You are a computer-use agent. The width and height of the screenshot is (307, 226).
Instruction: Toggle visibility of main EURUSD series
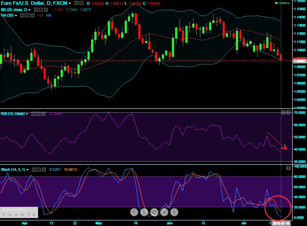pyautogui.click(x=76, y=3)
